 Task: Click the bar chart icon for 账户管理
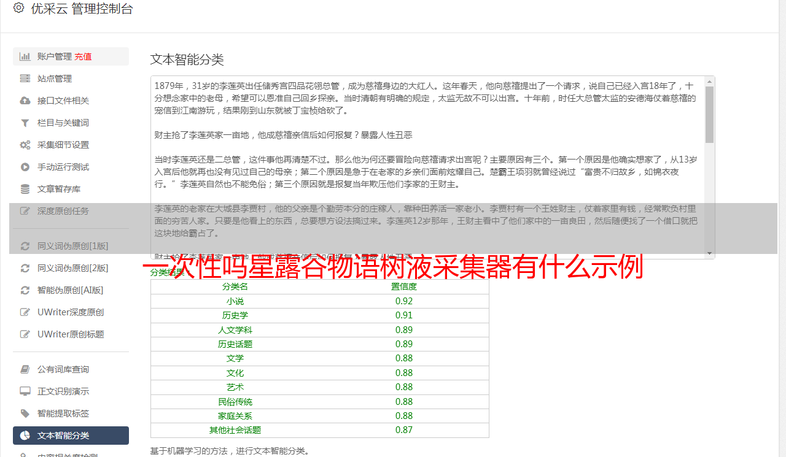[25, 56]
